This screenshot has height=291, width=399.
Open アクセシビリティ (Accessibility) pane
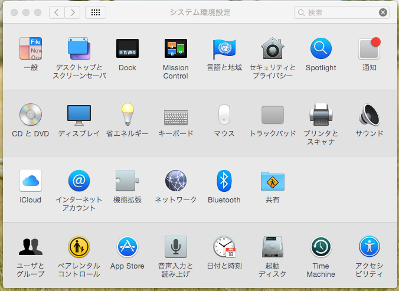[x=369, y=247]
